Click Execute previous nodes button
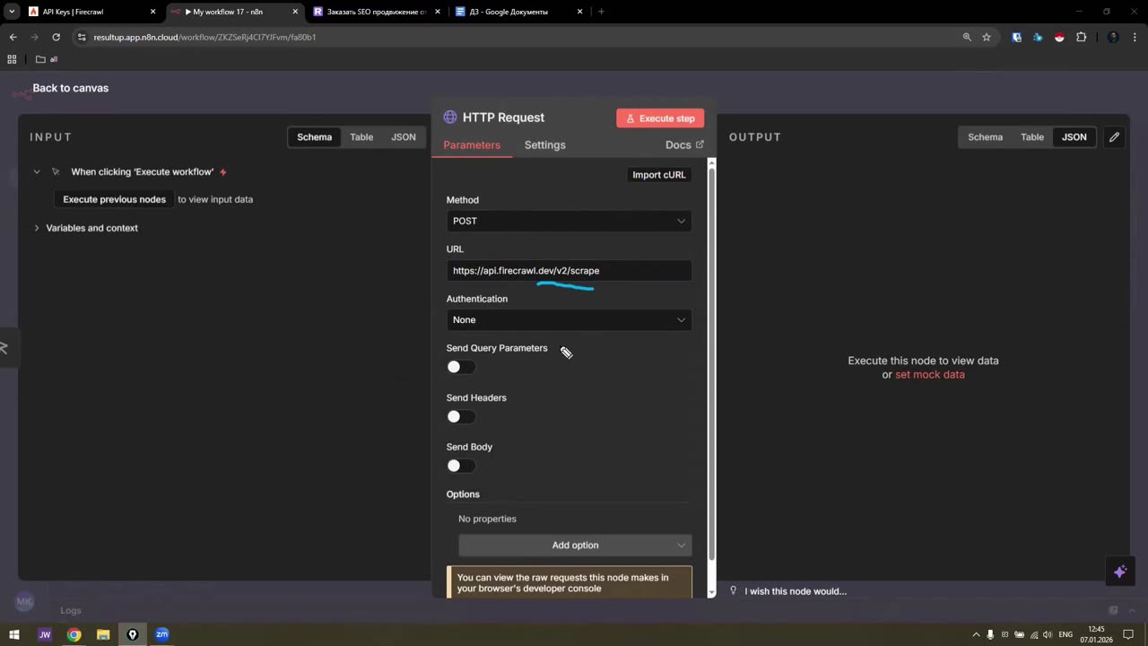Screen dimensions: 1148x646 pyautogui.click(x=114, y=199)
